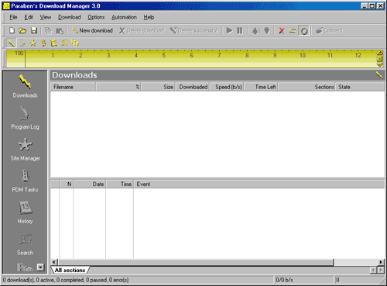Screen dimensions: 387x286
Task: Open the Edit menu
Action: pyautogui.click(x=29, y=17)
